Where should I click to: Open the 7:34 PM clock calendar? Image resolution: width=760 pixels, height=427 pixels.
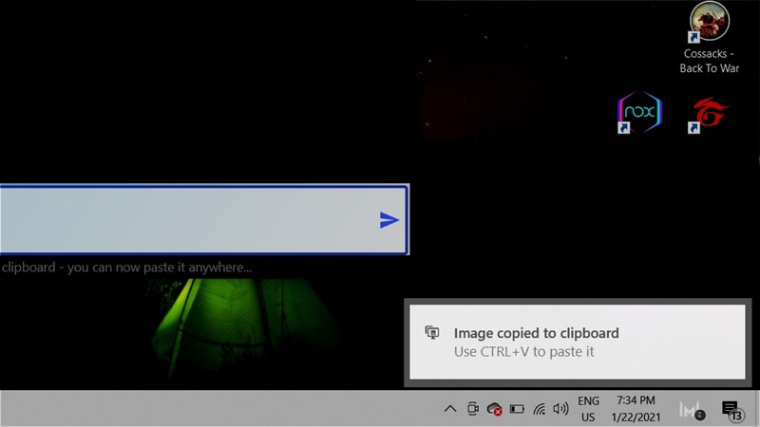tap(636, 409)
